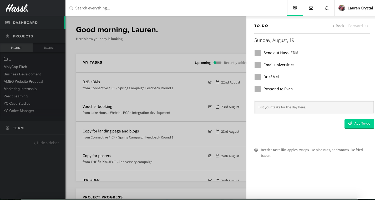Open the MolyCop Pitch project

[15, 67]
